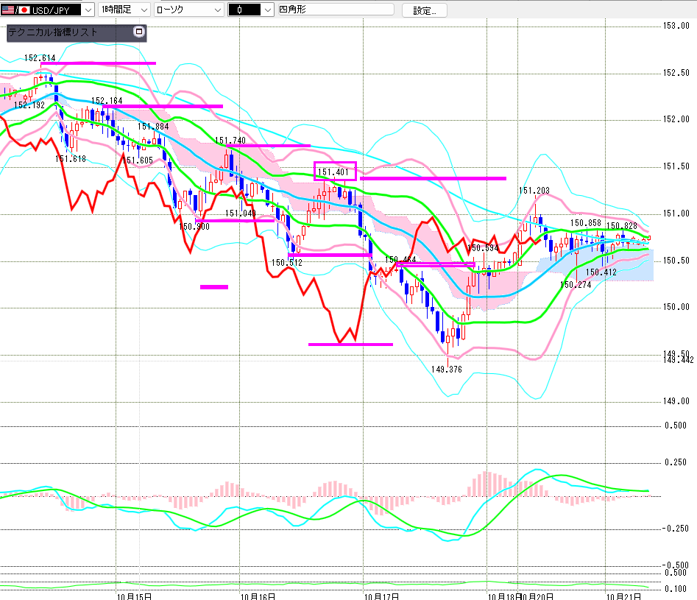Viewport: 697px width, 600px height.
Task: Click the 152.614 high price label
Action: [40, 57]
